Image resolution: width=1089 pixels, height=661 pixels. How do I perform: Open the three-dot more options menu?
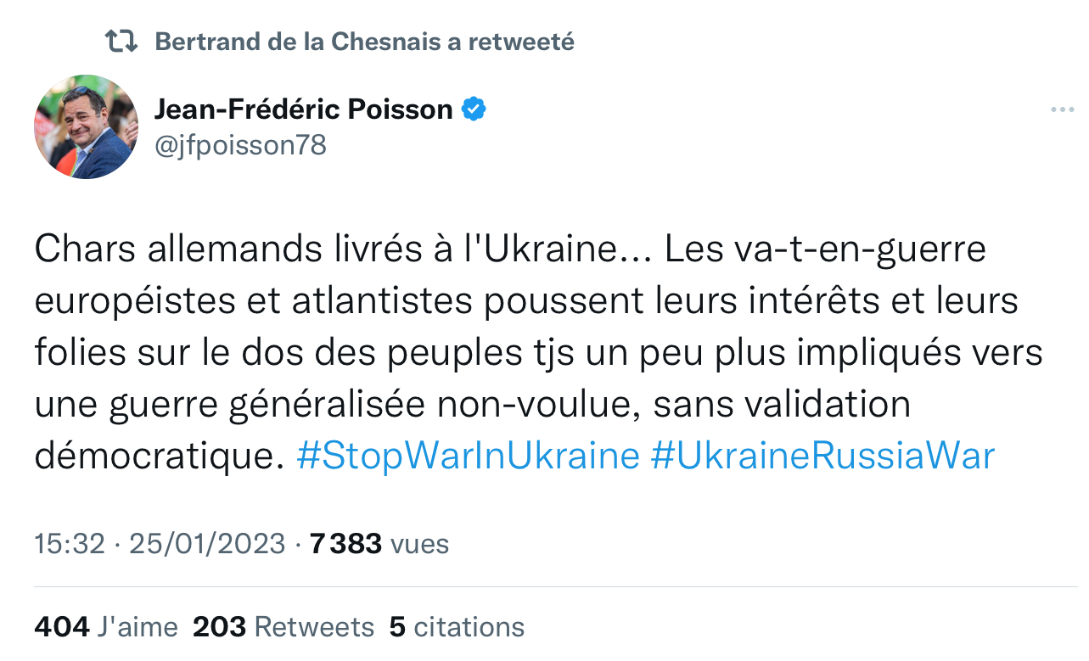coord(1063,110)
